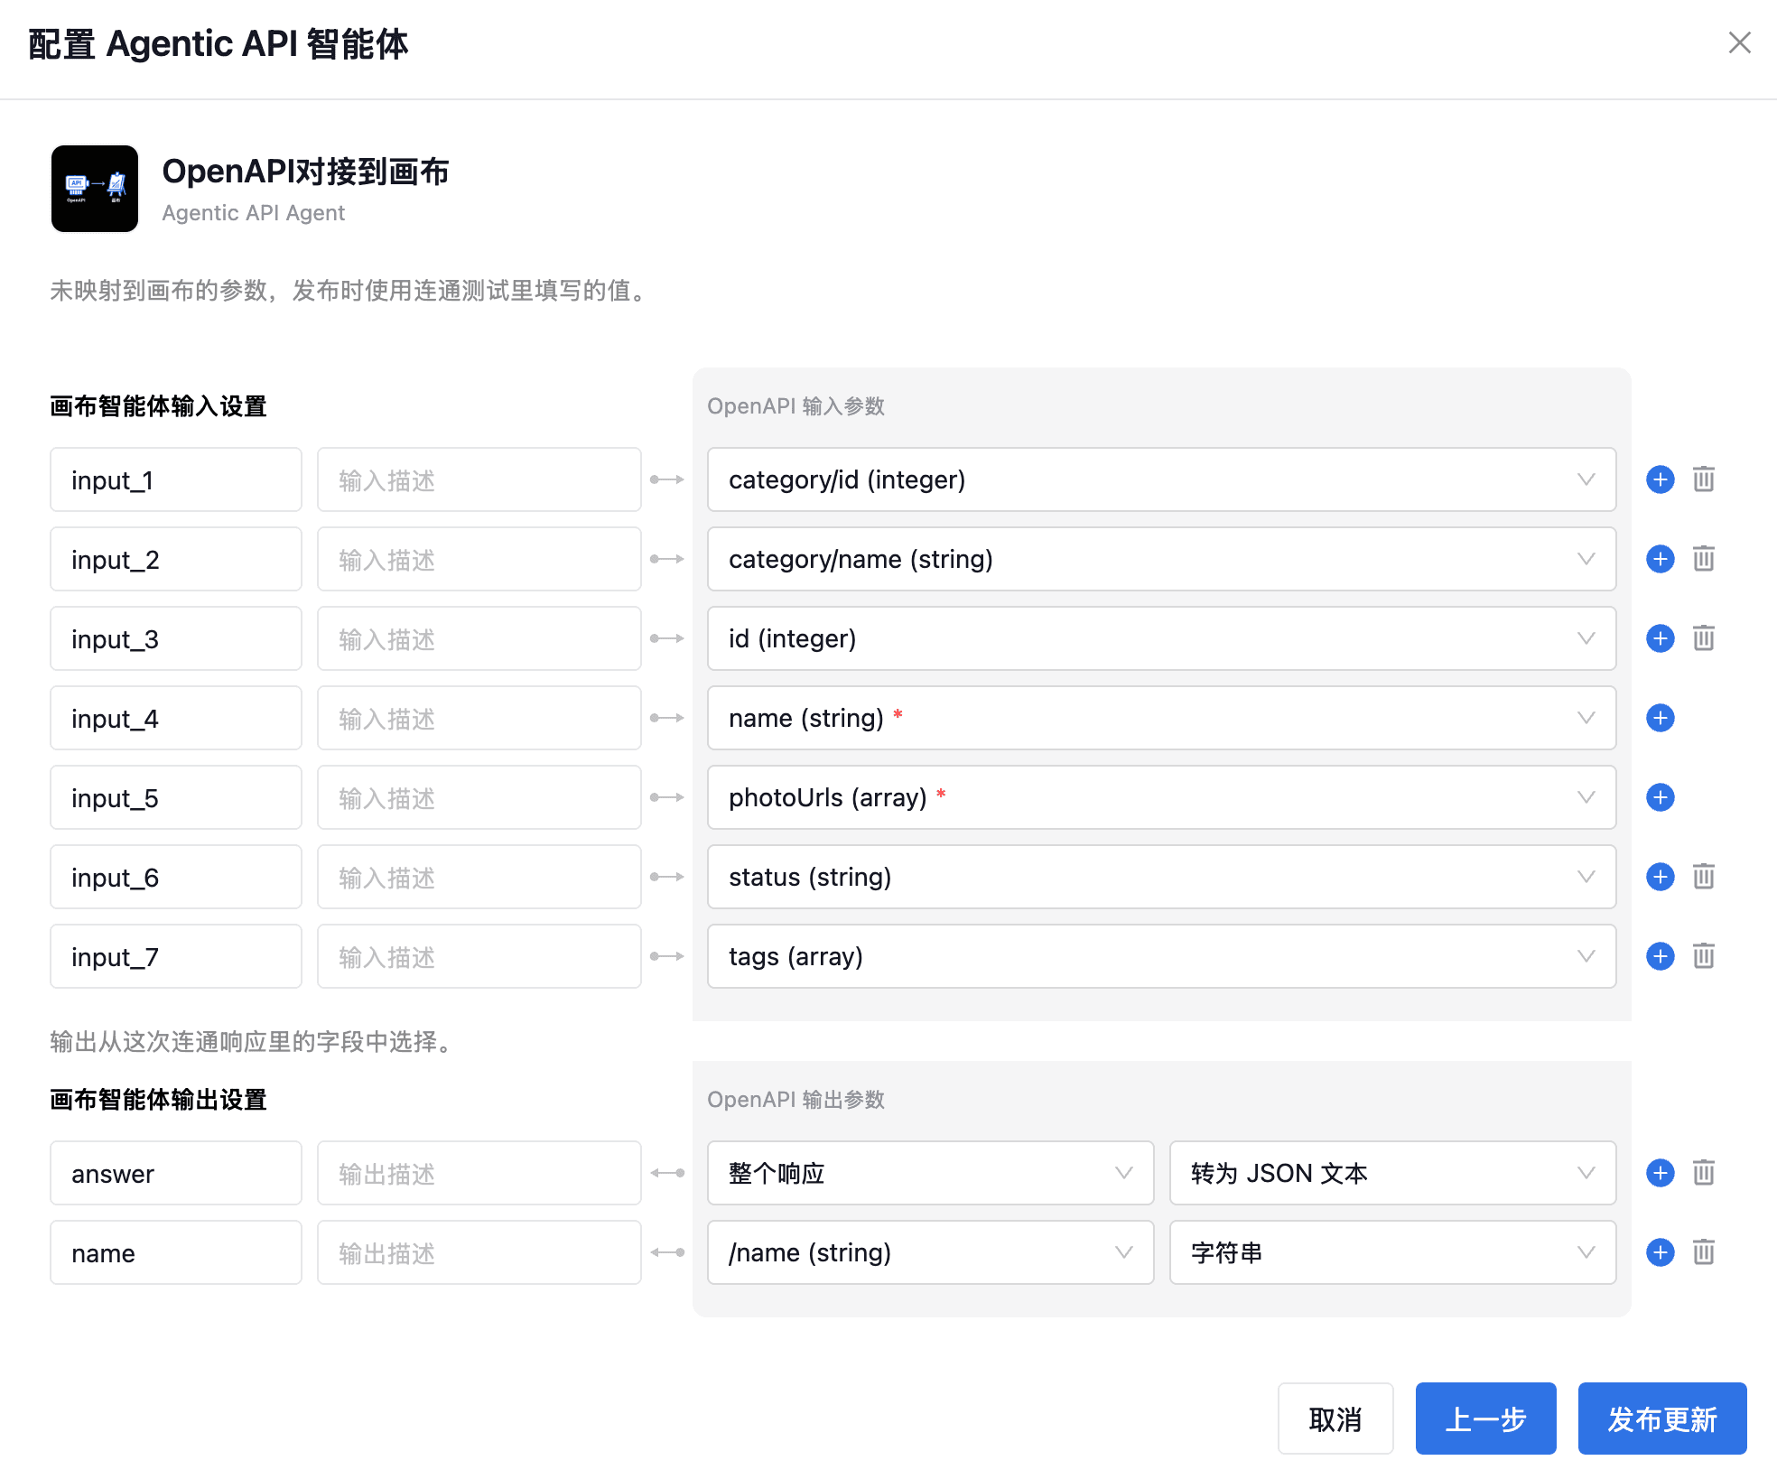Open the 整个响应 output source dropdown
1777x1479 pixels.
click(x=930, y=1173)
